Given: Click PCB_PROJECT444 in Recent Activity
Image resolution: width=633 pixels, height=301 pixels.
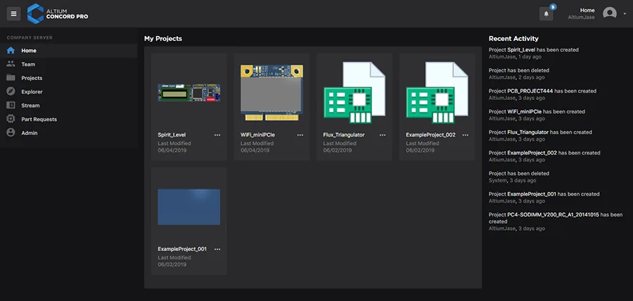Looking at the screenshot, I should coord(530,91).
